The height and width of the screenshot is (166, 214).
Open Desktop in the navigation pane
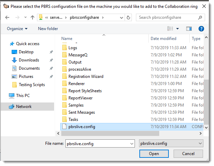[x=26, y=52]
